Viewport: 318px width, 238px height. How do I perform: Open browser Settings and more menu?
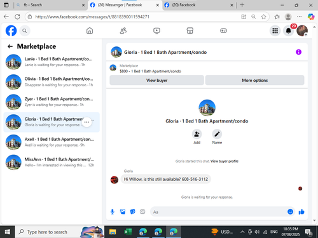click(299, 17)
